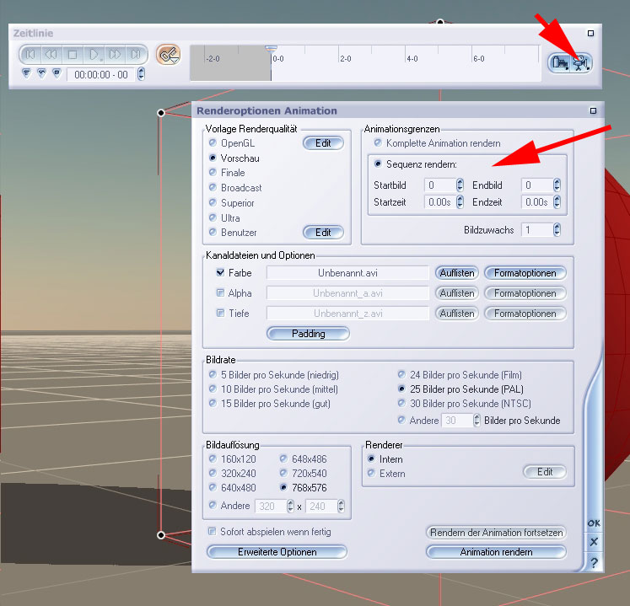The height and width of the screenshot is (606, 630).
Task: Click first small filter icon below playback
Action: point(26,73)
